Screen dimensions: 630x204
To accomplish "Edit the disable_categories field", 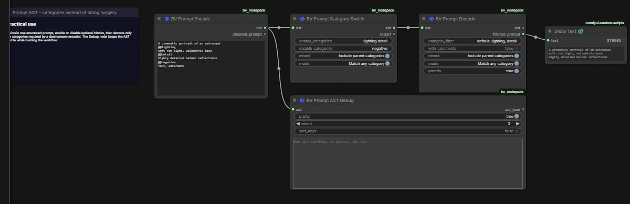I will click(x=343, y=48).
